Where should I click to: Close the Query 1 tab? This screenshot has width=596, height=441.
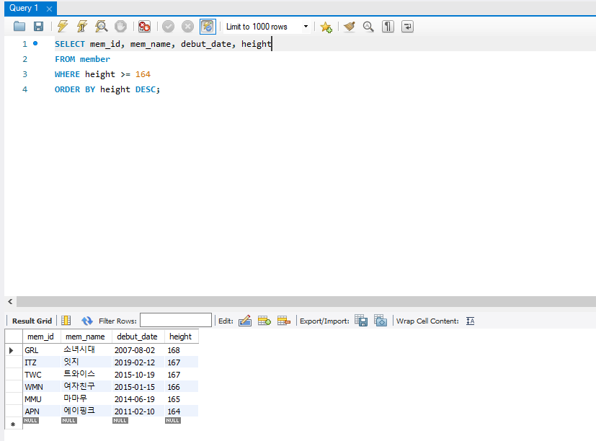coord(49,9)
